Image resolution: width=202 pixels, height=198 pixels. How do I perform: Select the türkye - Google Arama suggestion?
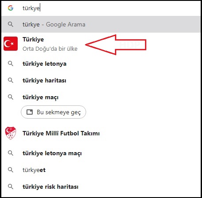coord(101,24)
